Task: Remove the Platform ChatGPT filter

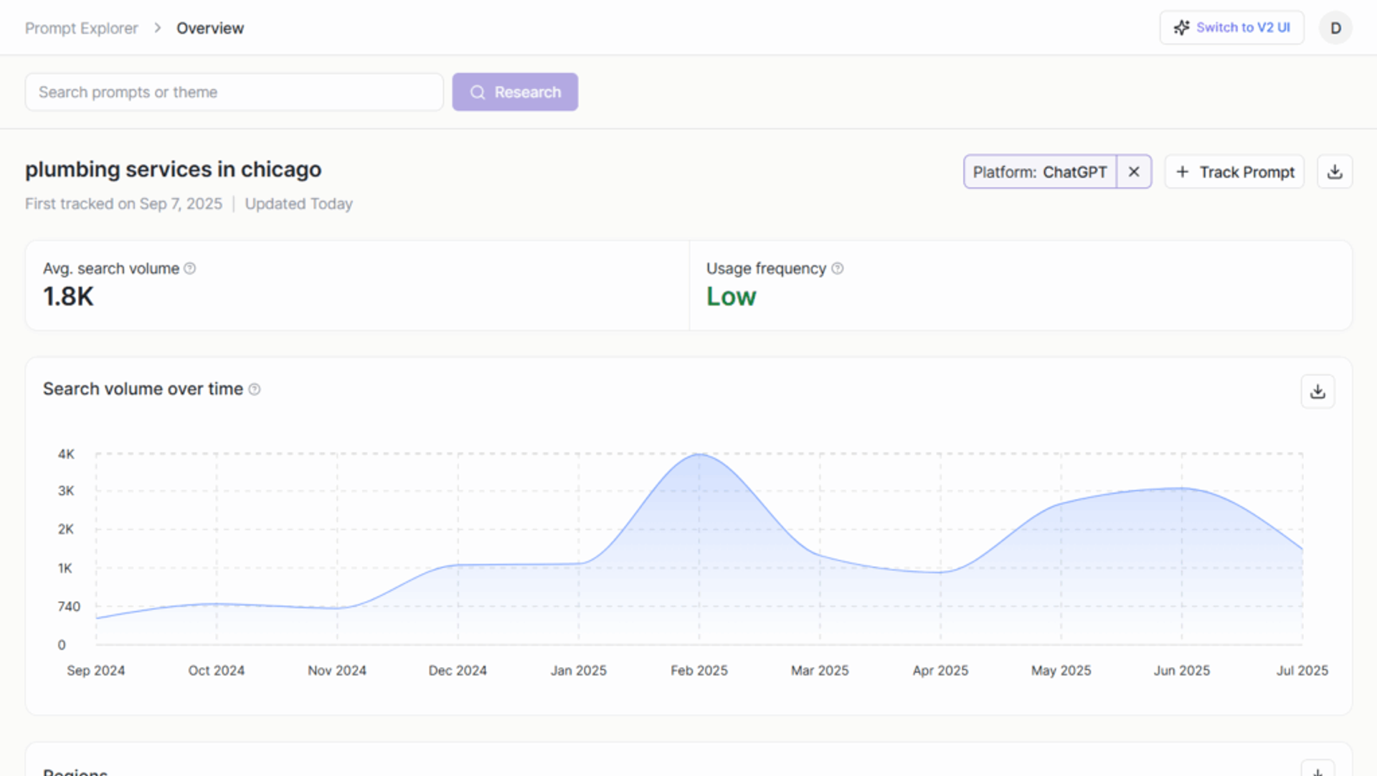Action: pos(1134,172)
